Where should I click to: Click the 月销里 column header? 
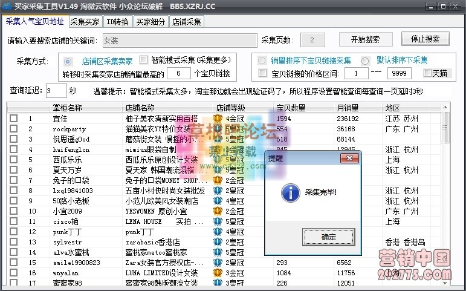tap(358, 108)
